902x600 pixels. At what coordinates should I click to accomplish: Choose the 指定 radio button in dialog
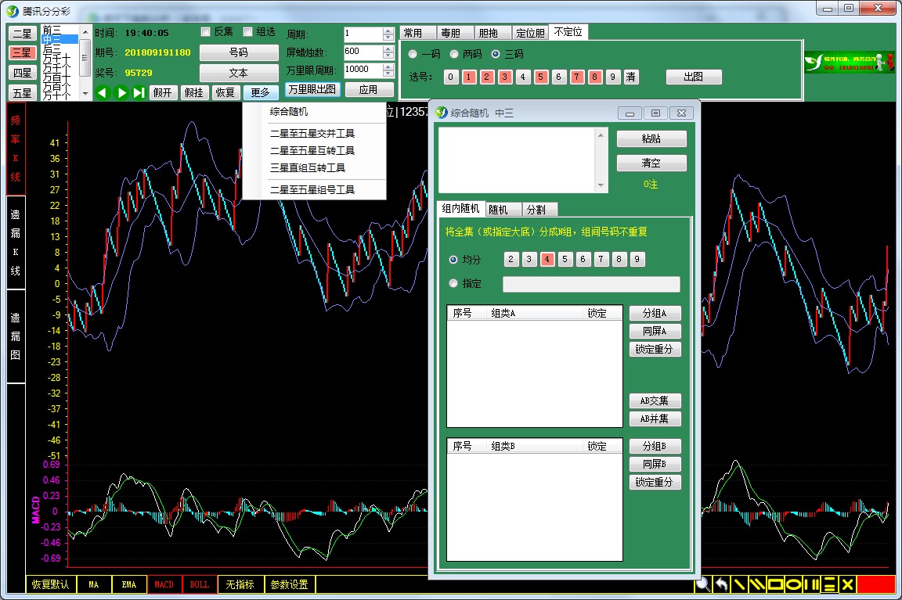click(453, 284)
